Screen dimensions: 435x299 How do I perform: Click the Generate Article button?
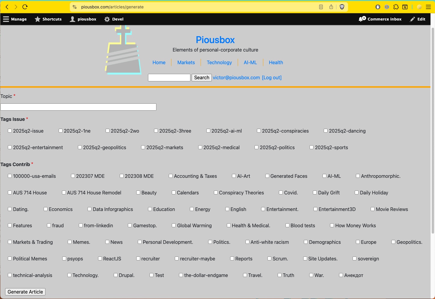tap(25, 291)
